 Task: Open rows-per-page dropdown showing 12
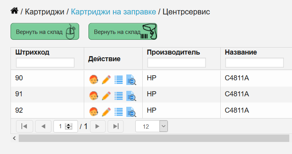coord(152,126)
